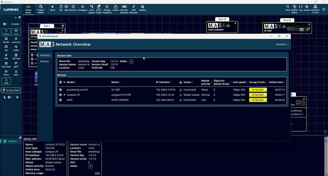The height and width of the screenshot is (176, 328).
Task: Expand the OnPC-LMX0291 node dropdown arrow
Action: [235, 24]
